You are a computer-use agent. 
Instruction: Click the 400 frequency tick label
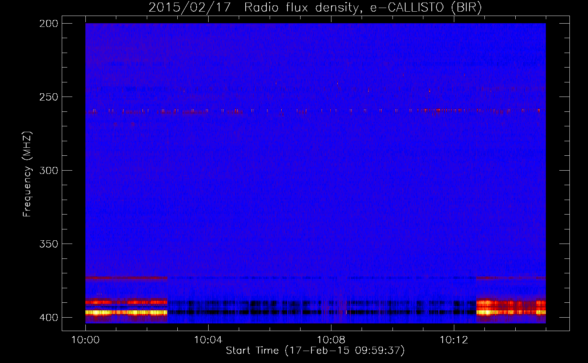[x=49, y=318]
